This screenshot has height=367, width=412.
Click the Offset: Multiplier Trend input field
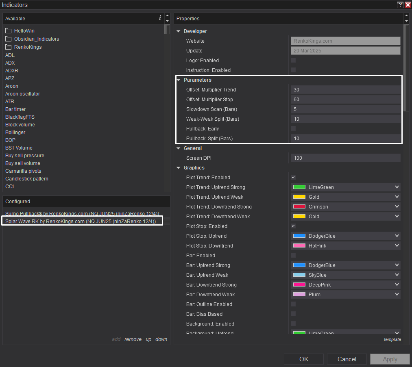(346, 90)
